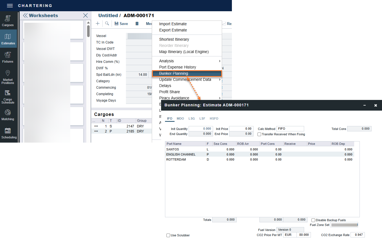The height and width of the screenshot is (240, 382).
Task: Click the search magnifier icon
Action: pos(107,24)
